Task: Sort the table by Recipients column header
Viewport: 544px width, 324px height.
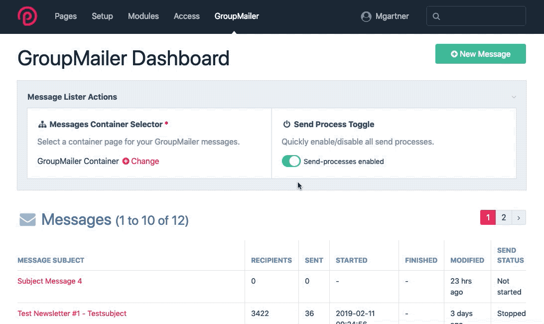Action: (x=271, y=260)
